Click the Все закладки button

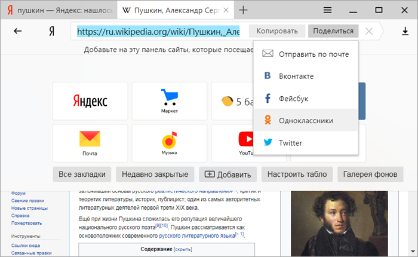pyautogui.click(x=82, y=175)
